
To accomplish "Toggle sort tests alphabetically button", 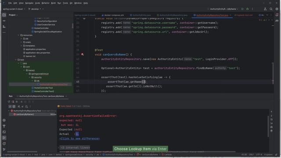I will pos(19,107).
